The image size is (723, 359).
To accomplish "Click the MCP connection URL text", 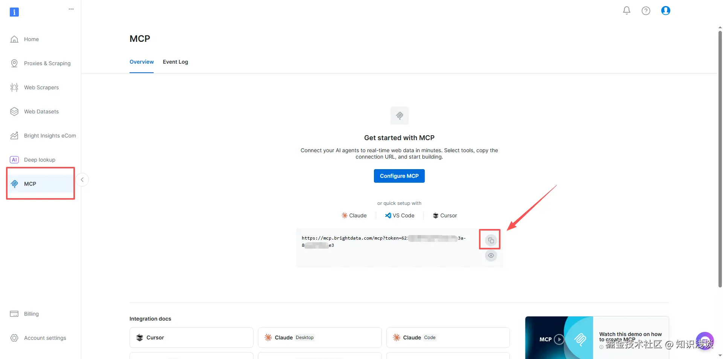I will (x=384, y=241).
